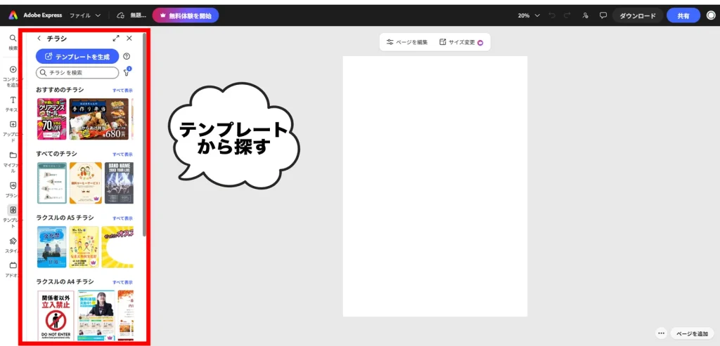This screenshot has width=720, height=346.
Task: Start the free trial (無料体験を開始)
Action: (186, 15)
